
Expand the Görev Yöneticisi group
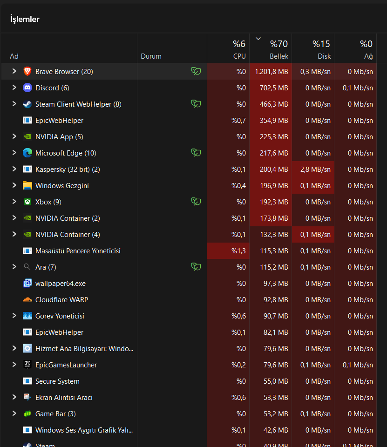[14, 316]
